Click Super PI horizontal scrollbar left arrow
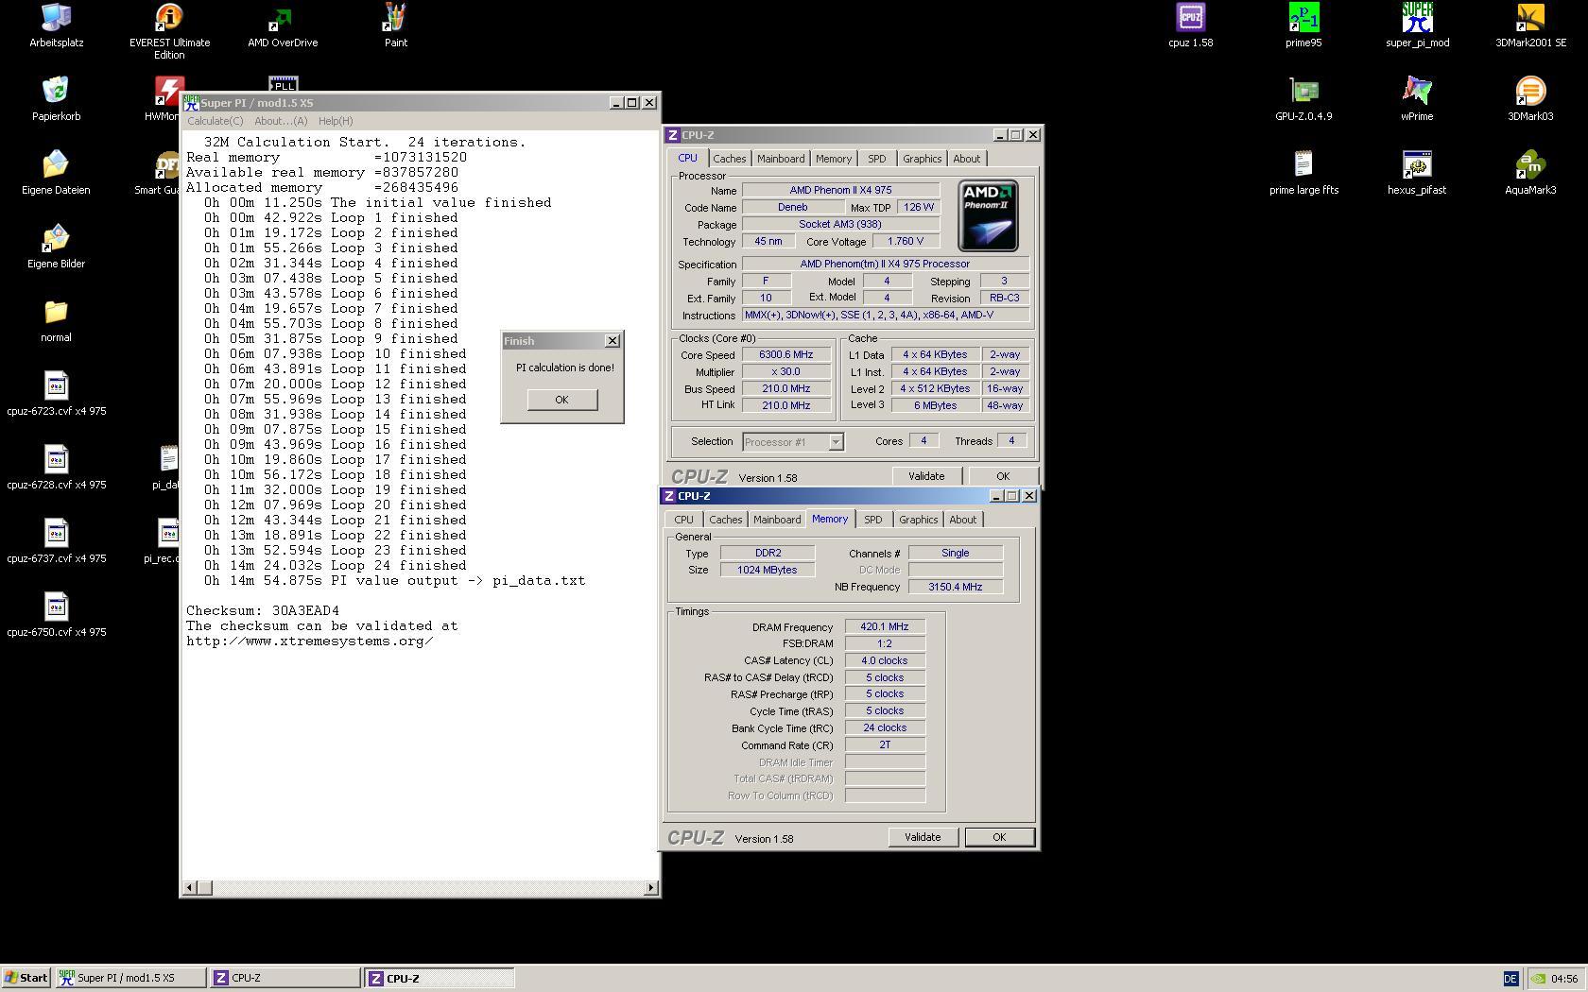The width and height of the screenshot is (1588, 992). 190,887
